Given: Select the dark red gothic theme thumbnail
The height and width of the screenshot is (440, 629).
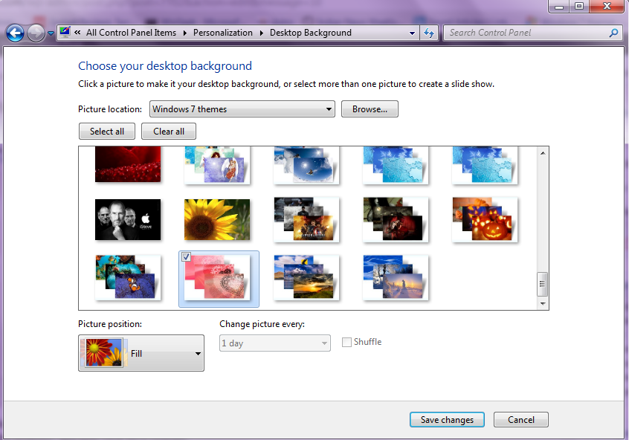Looking at the screenshot, I should (396, 220).
